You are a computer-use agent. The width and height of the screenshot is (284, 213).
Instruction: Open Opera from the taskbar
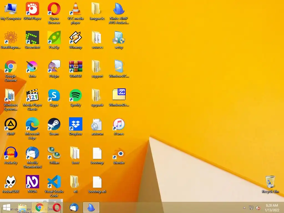point(57,207)
